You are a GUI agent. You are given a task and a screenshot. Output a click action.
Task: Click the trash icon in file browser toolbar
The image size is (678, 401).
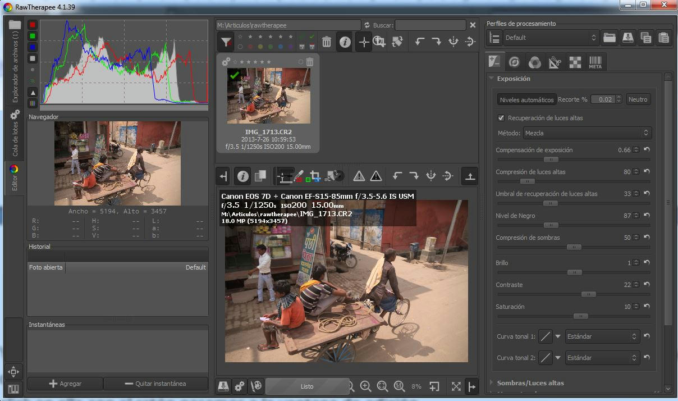326,42
